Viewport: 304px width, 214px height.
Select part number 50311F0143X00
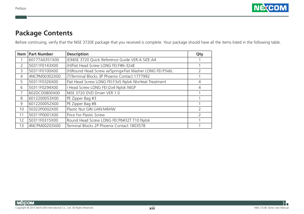(x=43, y=66)
